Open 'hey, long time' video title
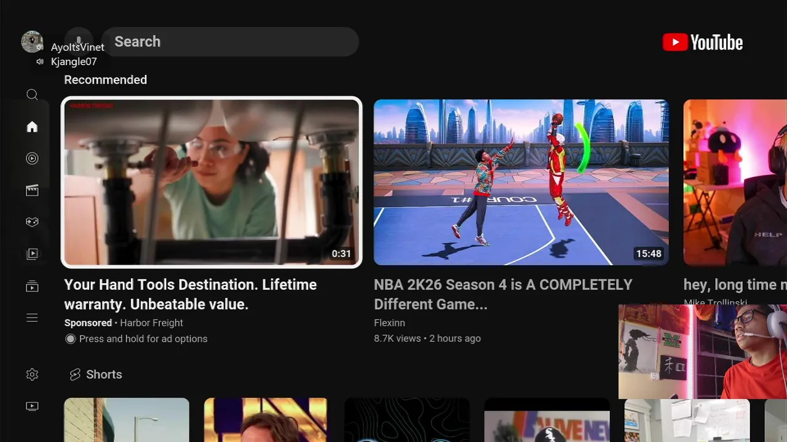787x442 pixels. [735, 285]
